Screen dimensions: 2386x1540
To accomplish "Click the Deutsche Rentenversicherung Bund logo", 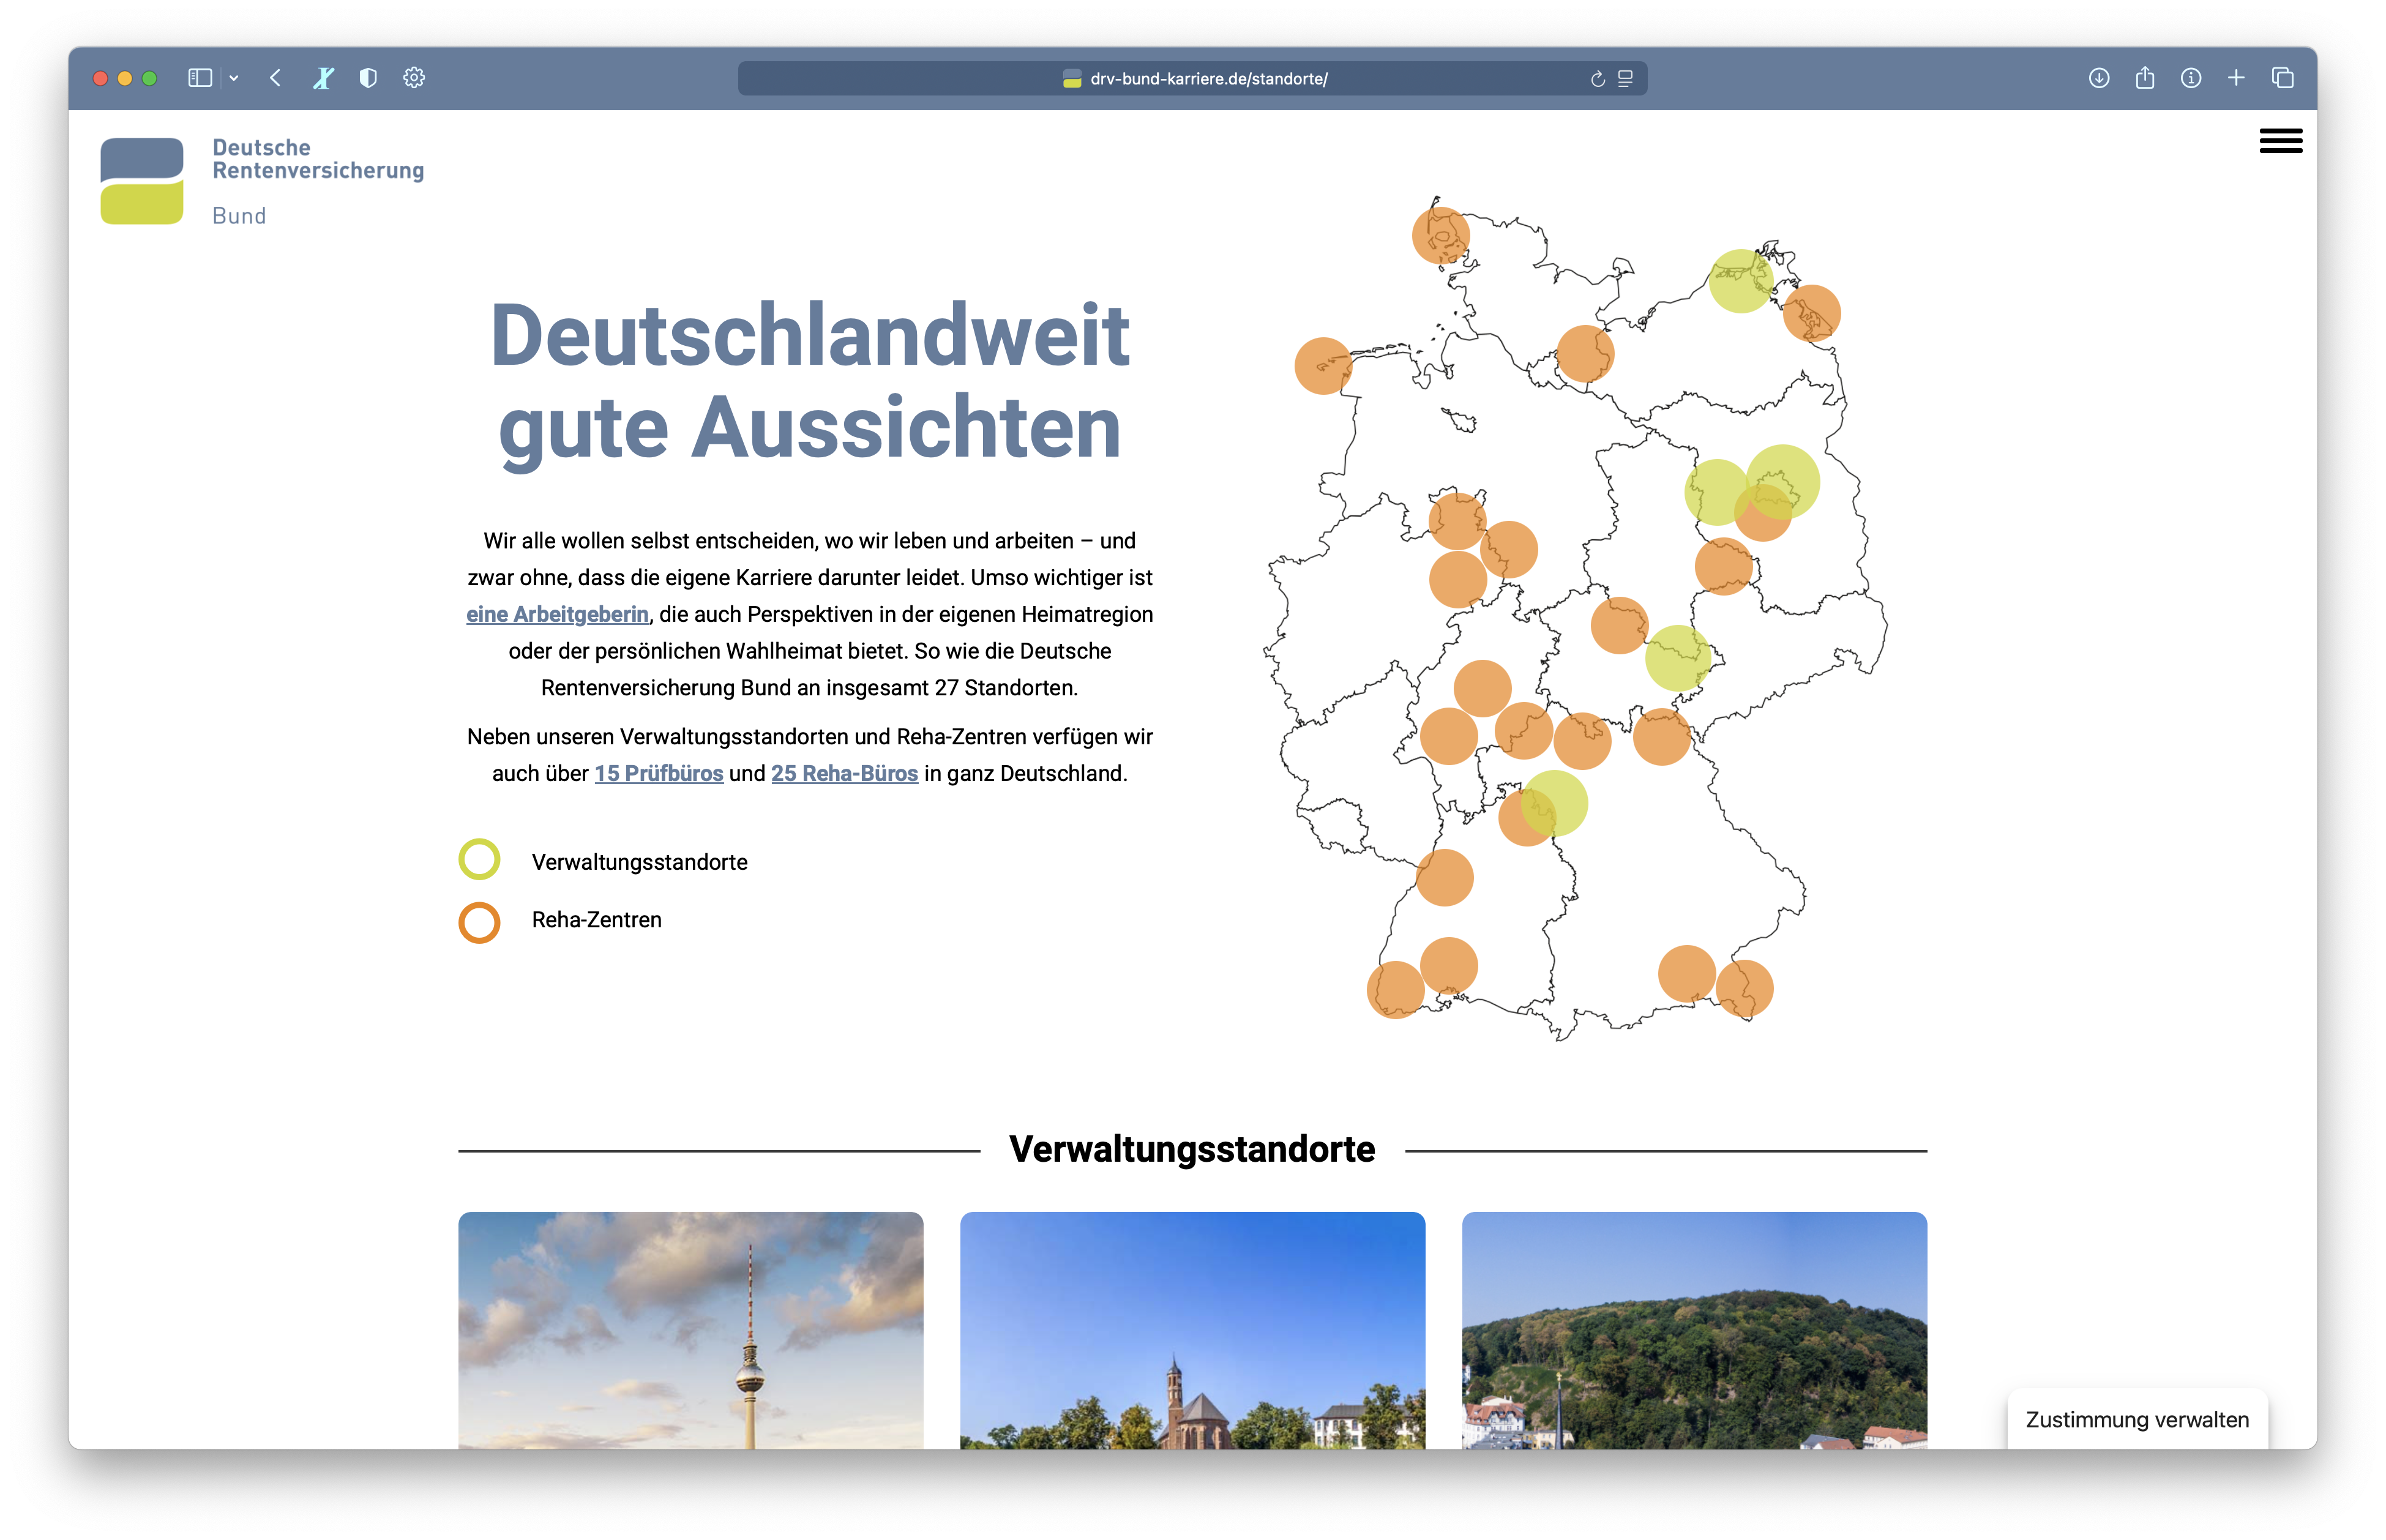I will tap(262, 181).
